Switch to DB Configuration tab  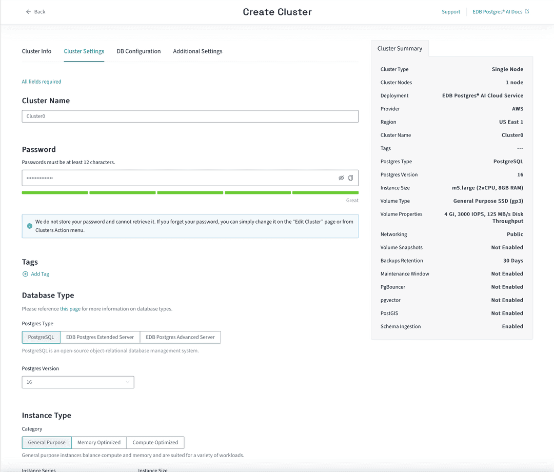[x=138, y=51]
